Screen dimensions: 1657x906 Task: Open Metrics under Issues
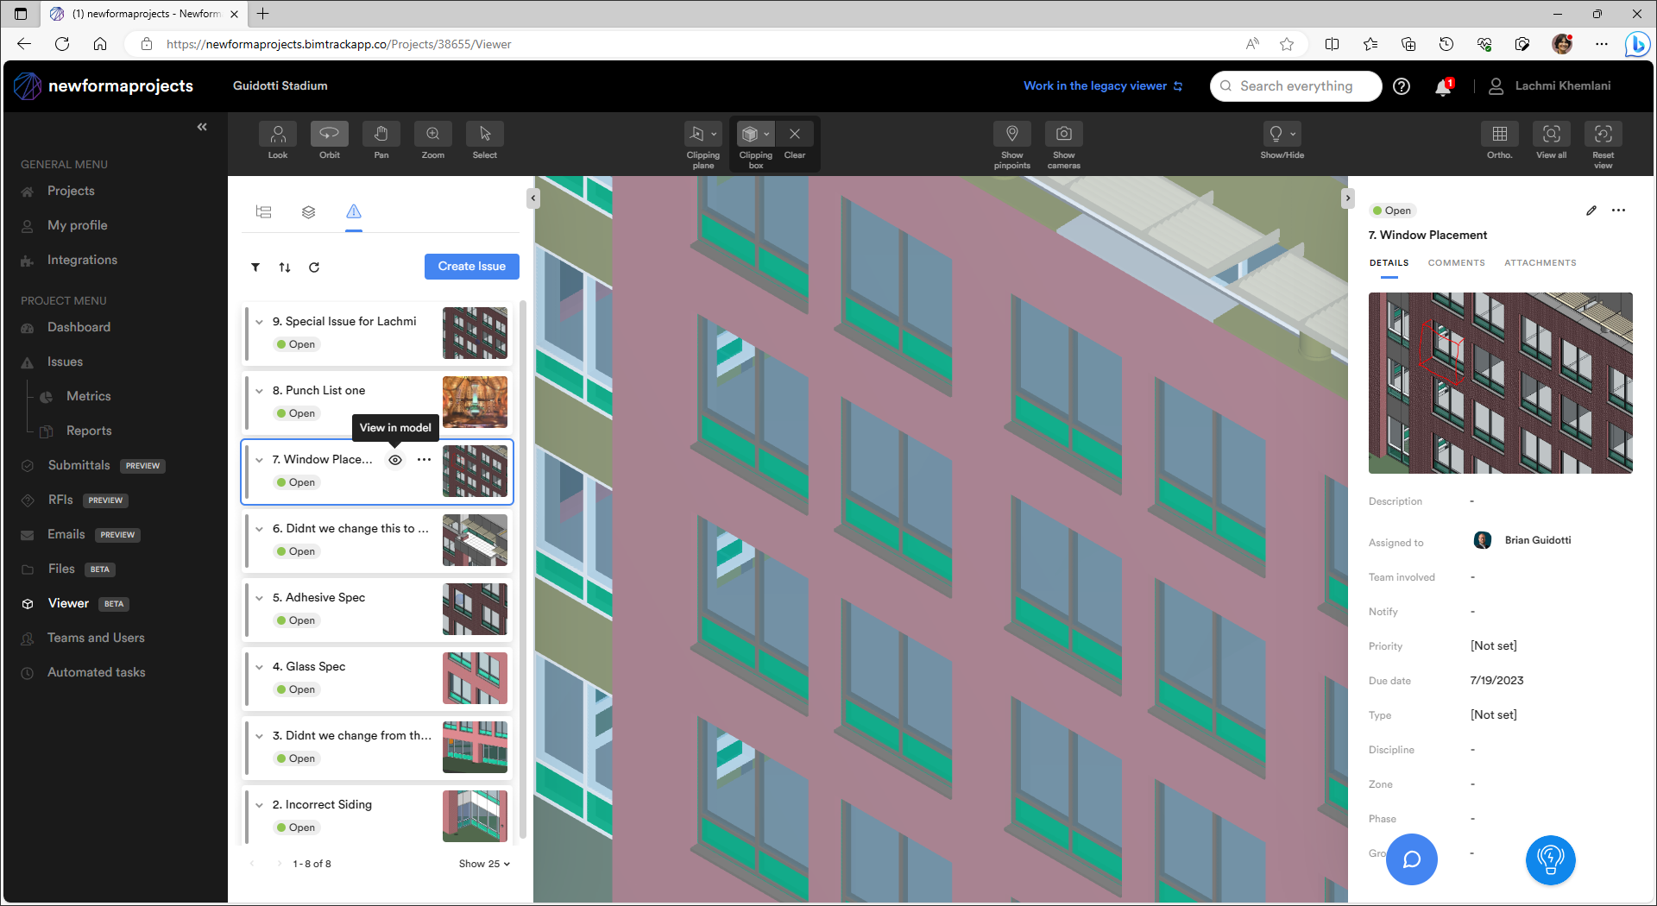88,397
